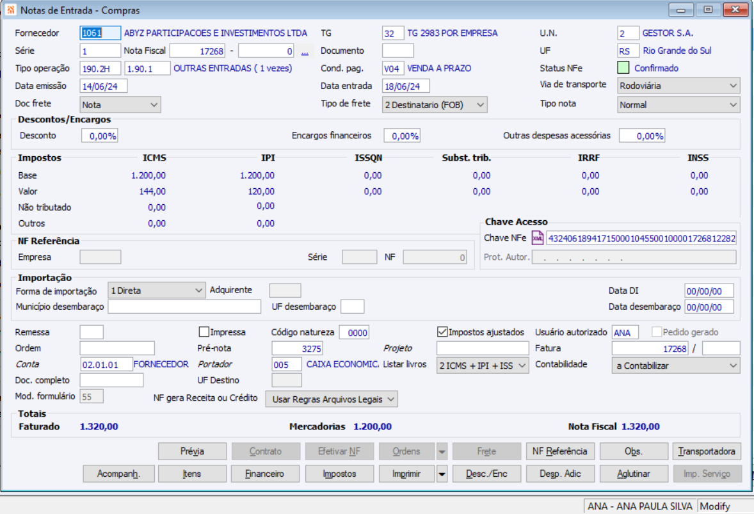Click the Desconto percentage field
Screen dimensions: 754x514
100,136
